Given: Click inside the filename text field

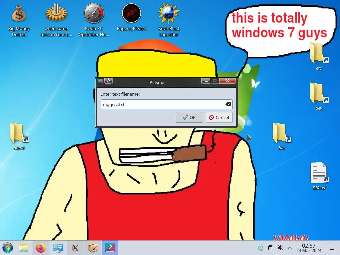Looking at the screenshot, I should [167, 104].
